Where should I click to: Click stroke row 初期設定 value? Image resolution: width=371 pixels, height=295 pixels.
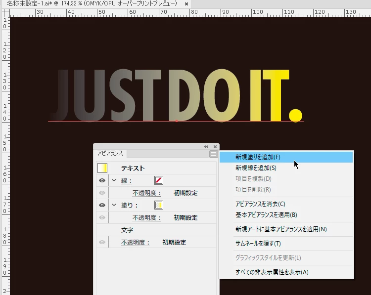(x=185, y=193)
